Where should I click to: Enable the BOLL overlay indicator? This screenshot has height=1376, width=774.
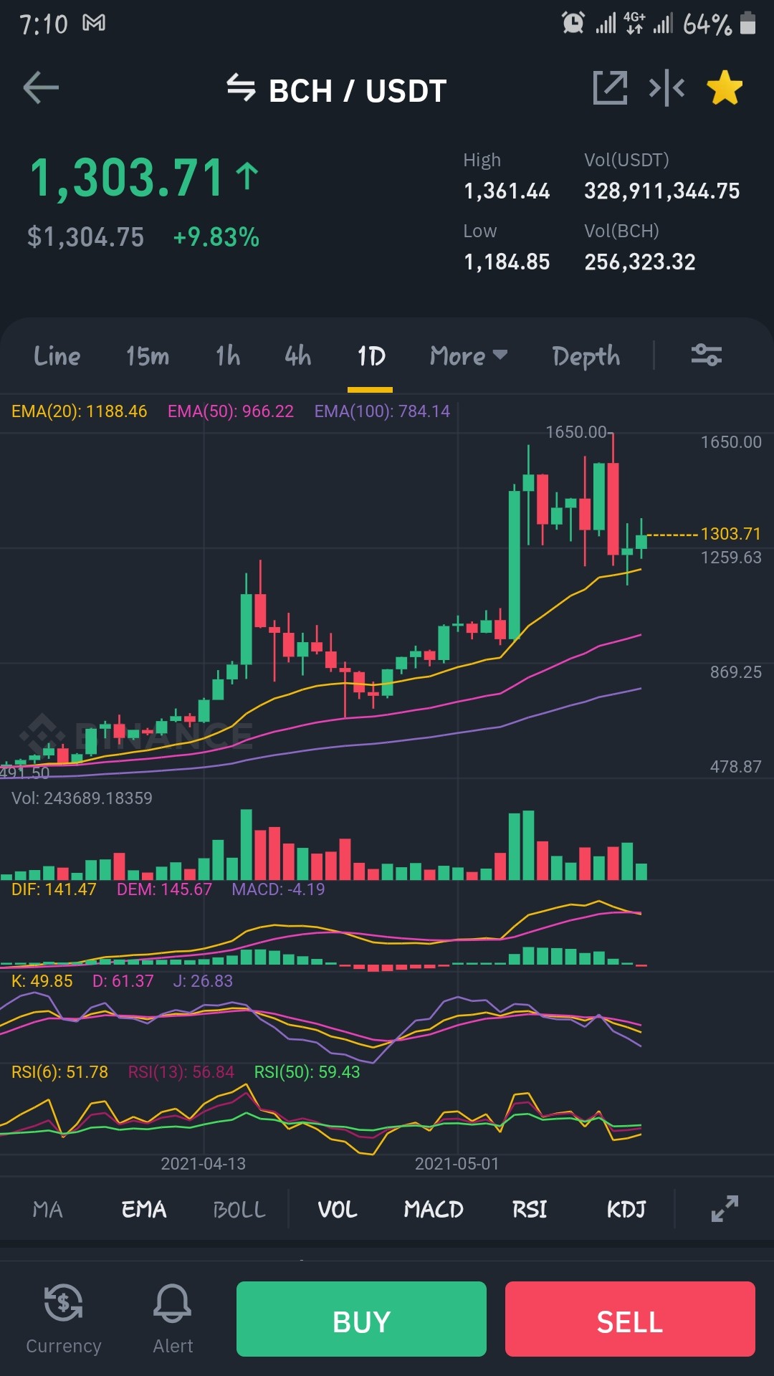pos(239,1210)
